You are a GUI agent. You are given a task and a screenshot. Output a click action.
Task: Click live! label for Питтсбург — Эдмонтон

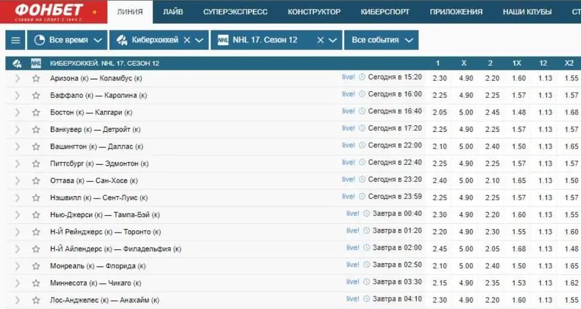coord(348,162)
